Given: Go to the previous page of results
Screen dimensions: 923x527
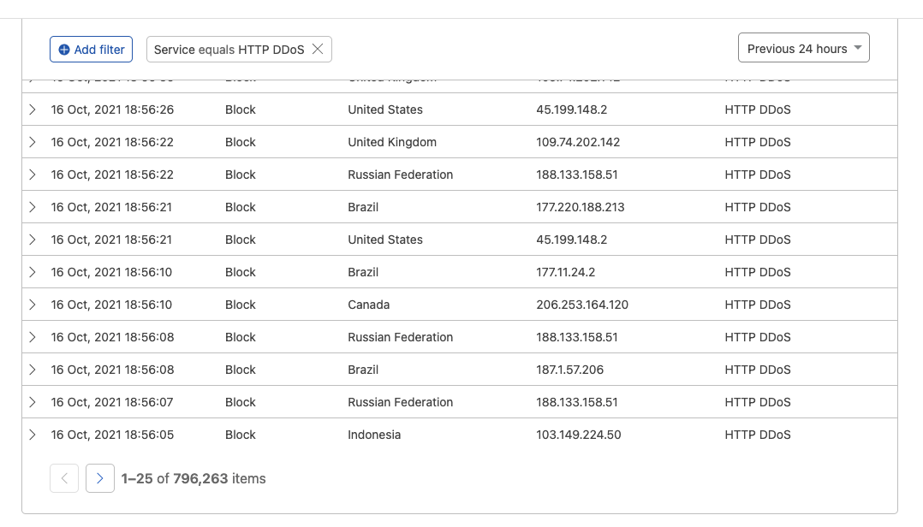Looking at the screenshot, I should point(64,478).
